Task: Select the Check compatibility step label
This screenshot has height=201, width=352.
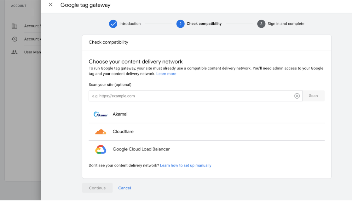Action: coord(204,24)
